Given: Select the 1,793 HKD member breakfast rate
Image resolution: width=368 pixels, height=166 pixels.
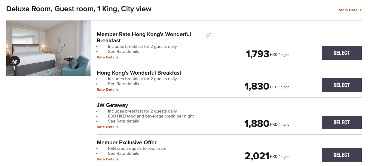Looking at the screenshot, I should coord(341,53).
